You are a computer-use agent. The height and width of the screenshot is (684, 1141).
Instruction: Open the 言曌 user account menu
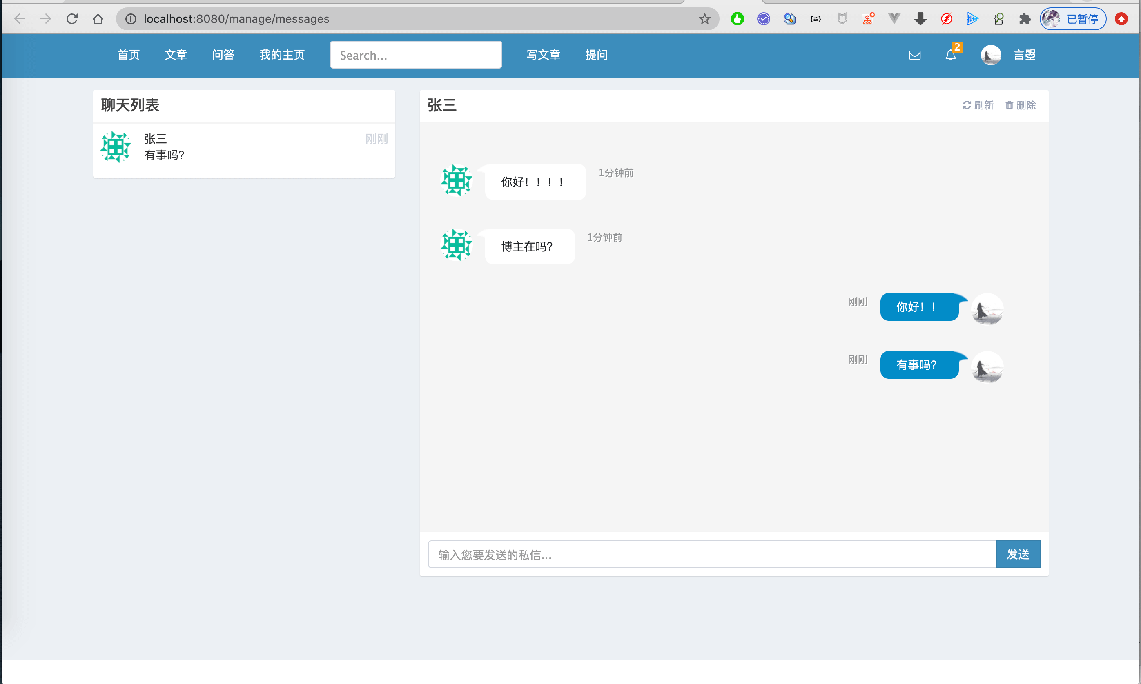[x=1024, y=55]
